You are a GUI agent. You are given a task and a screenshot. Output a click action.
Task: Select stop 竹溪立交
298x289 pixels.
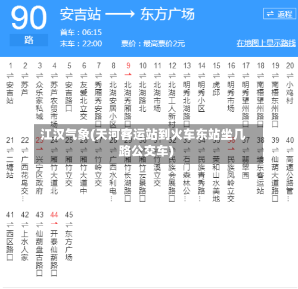157,171
